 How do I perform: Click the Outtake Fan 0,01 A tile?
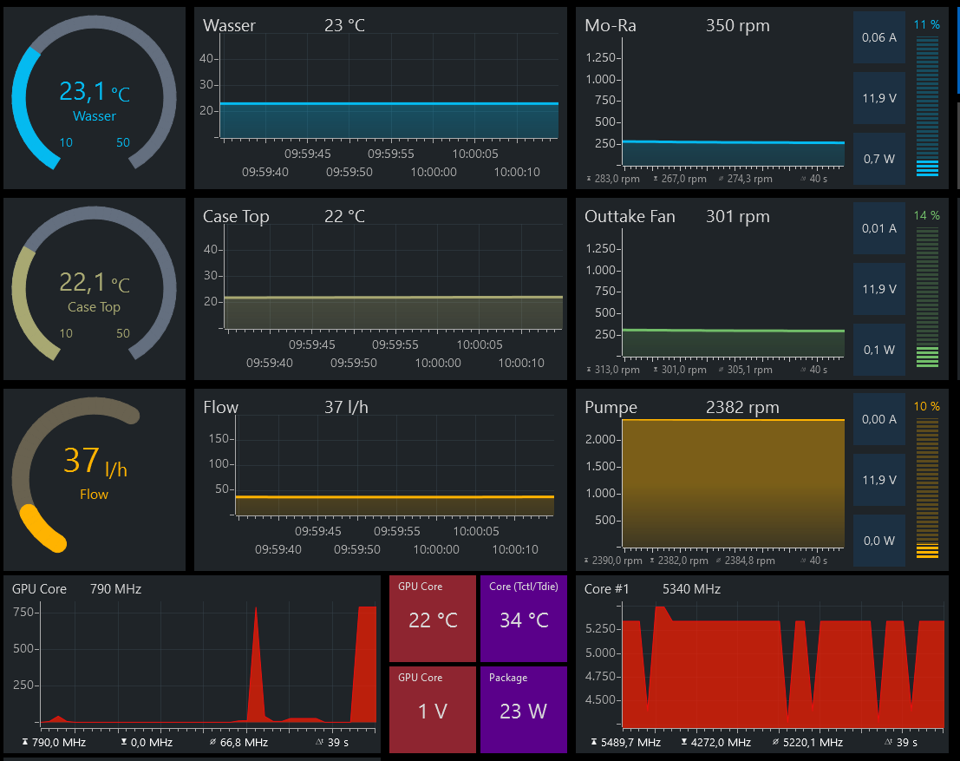coord(879,228)
